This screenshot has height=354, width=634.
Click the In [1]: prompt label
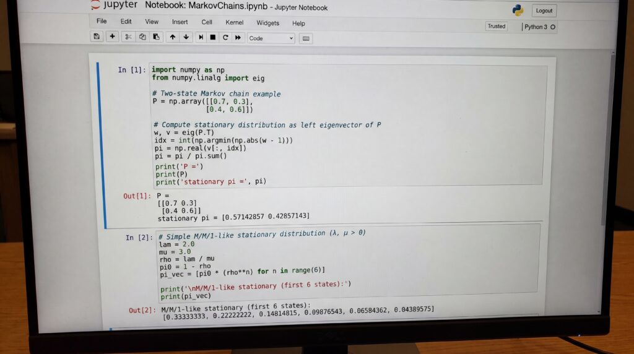[131, 70]
